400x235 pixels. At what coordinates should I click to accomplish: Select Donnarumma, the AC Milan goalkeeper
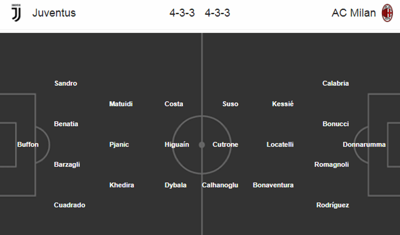[364, 145]
